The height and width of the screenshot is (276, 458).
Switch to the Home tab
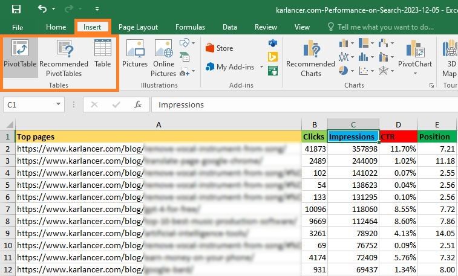(56, 27)
